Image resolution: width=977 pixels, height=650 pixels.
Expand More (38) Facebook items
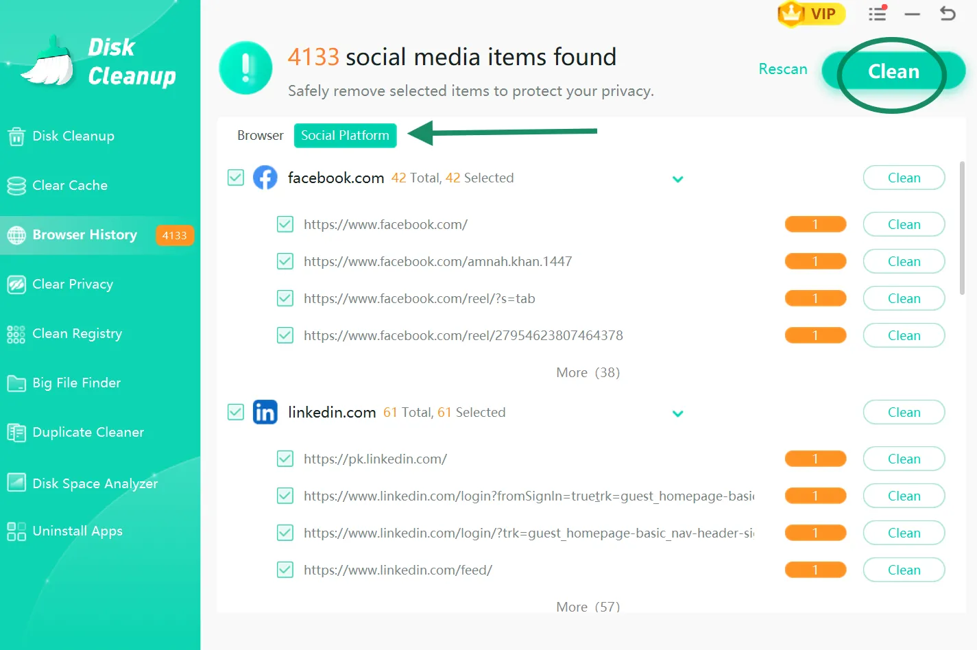coord(588,372)
